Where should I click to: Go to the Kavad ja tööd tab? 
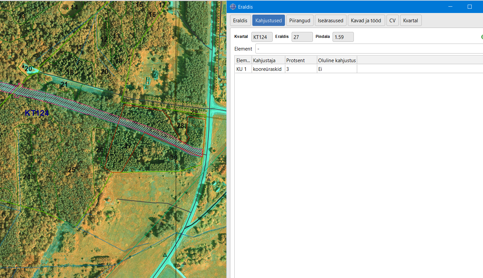click(x=366, y=20)
